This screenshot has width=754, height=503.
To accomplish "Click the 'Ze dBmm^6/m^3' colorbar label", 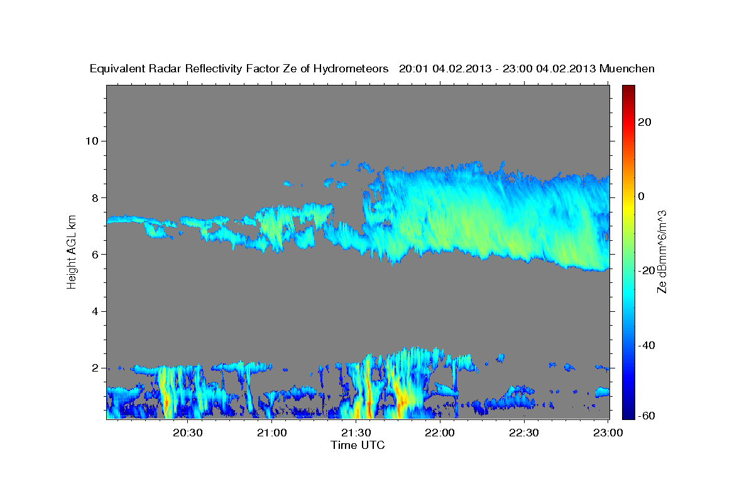I will pyautogui.click(x=662, y=251).
